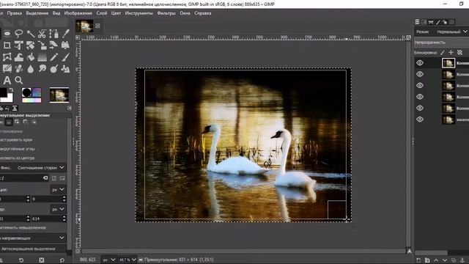Viewport: 469px width, 264px height.
Task: Select the Ellipse Select tool
Action: click(7, 34)
